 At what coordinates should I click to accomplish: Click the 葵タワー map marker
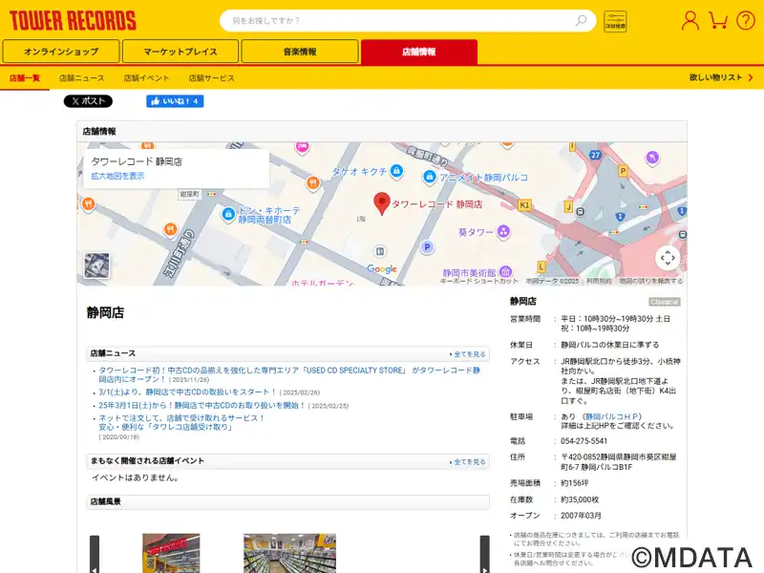[x=503, y=231]
